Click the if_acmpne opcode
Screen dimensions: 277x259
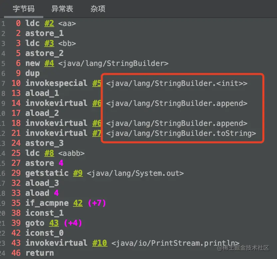47,203
